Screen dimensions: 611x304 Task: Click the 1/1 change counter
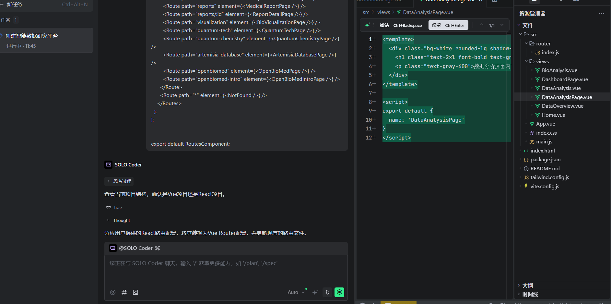click(492, 25)
